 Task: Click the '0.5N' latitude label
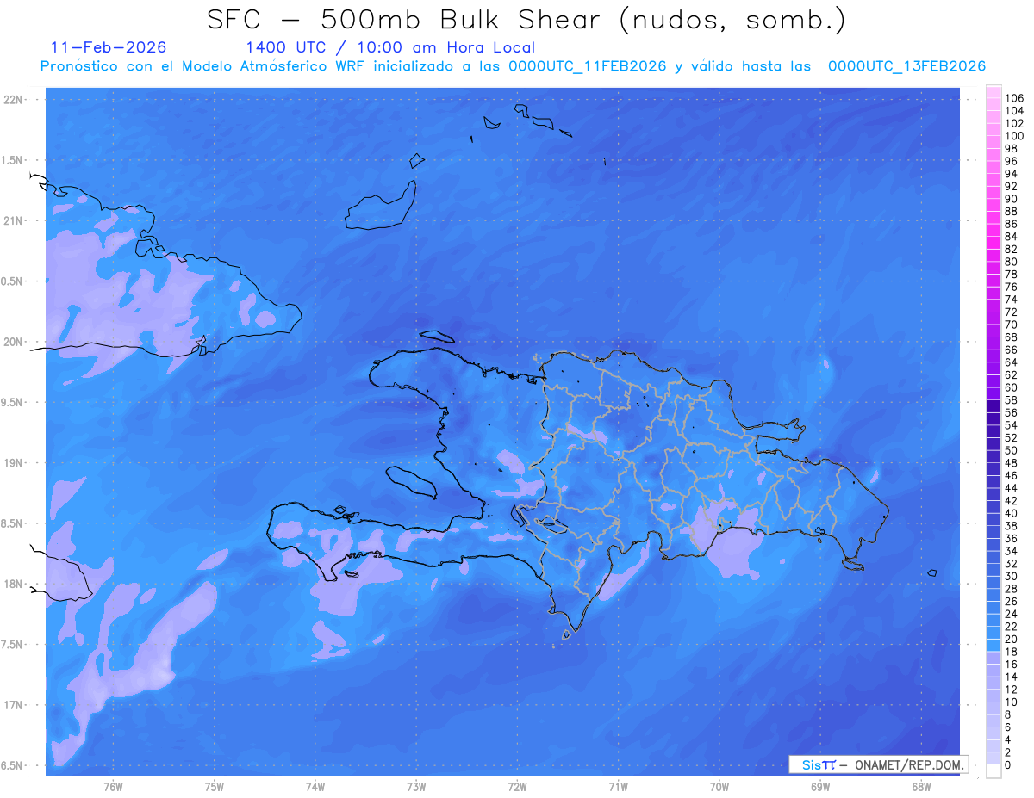(x=13, y=281)
